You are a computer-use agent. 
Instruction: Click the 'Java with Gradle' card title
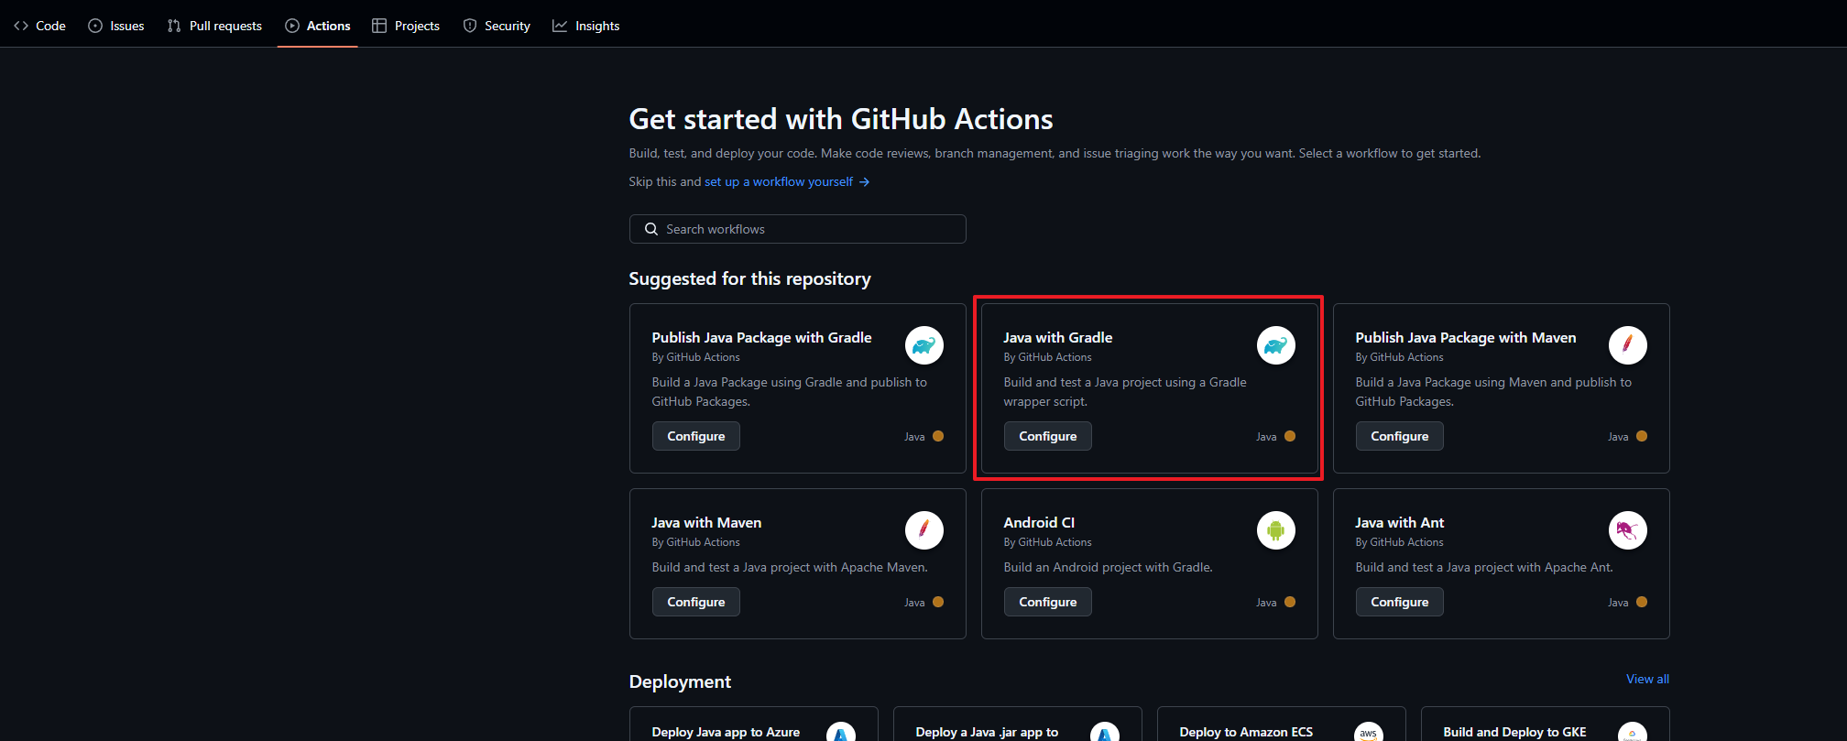coord(1058,338)
